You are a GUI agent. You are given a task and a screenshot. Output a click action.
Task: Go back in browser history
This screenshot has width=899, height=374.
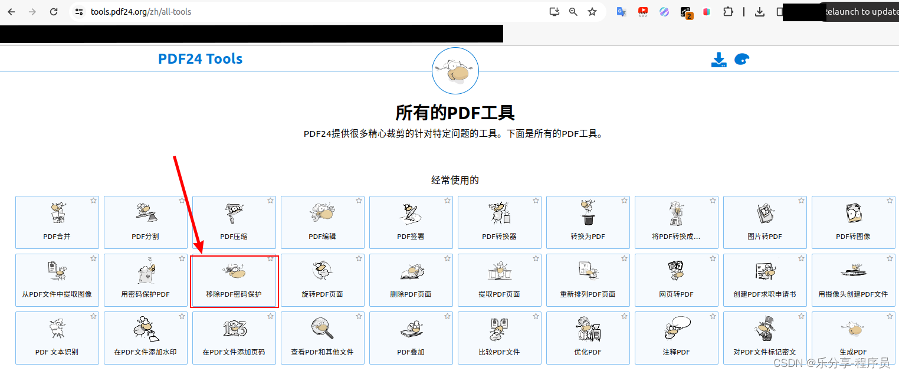click(11, 12)
